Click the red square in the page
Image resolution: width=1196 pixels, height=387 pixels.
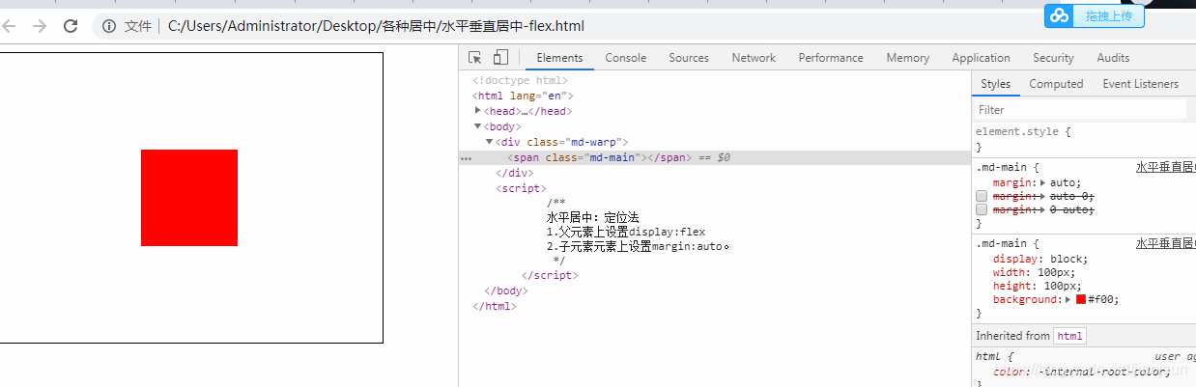coord(189,198)
